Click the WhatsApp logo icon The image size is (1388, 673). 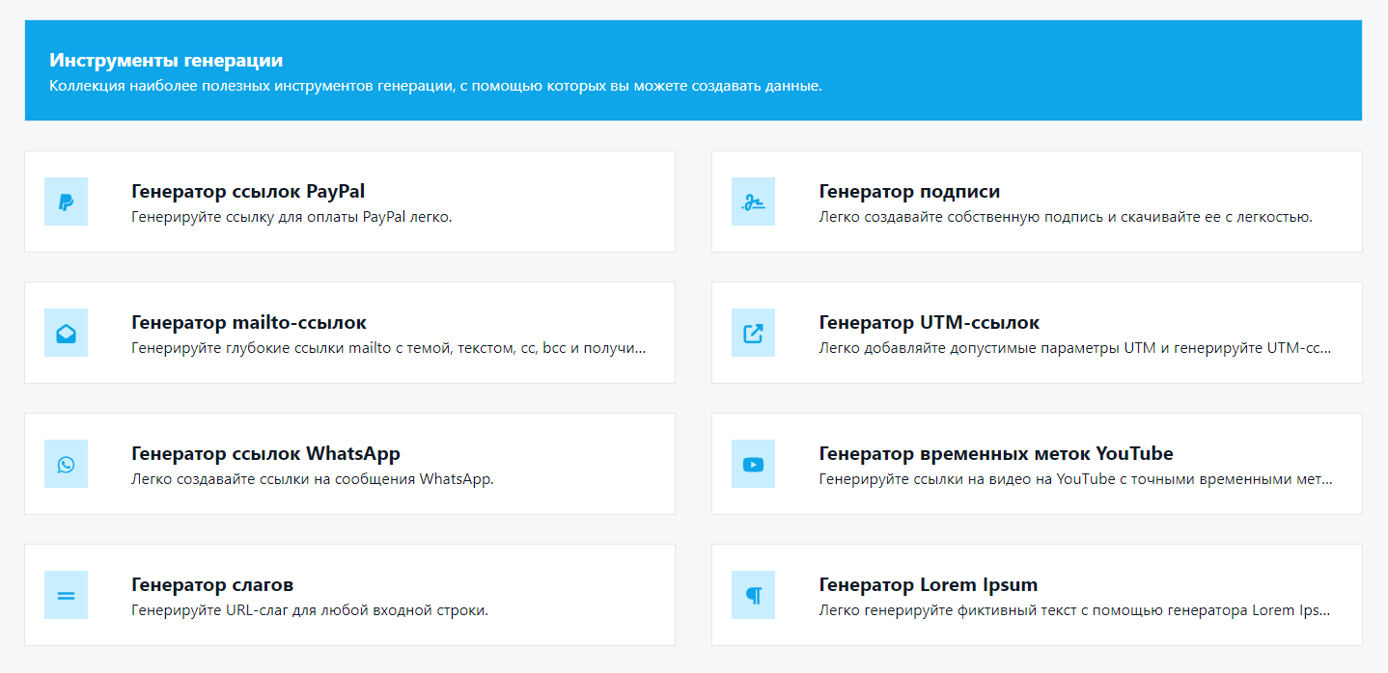click(66, 464)
